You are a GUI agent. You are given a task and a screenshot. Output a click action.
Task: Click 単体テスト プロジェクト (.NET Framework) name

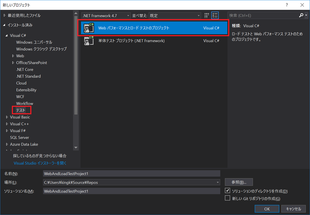[131, 41]
